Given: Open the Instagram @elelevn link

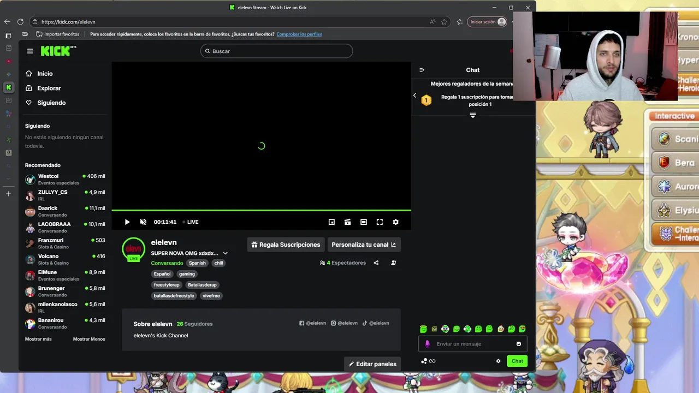Looking at the screenshot, I should [344, 323].
